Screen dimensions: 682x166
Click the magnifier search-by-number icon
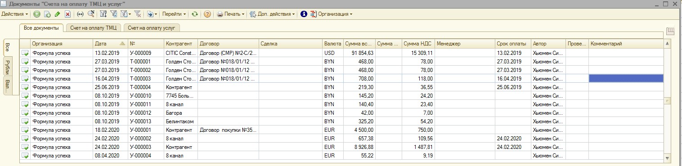click(x=90, y=14)
